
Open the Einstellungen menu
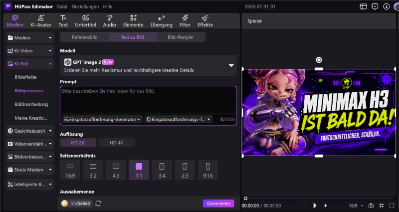[85, 6]
